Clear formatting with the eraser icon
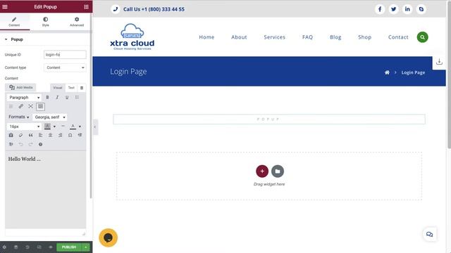The height and width of the screenshot is (253, 451). (x=20, y=135)
